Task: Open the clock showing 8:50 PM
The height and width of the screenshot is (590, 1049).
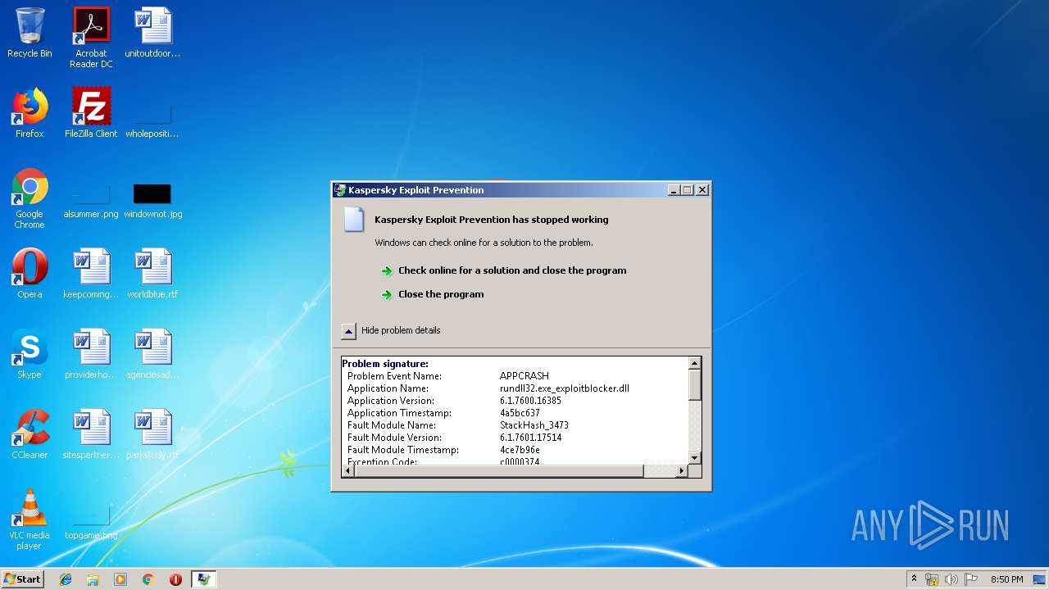Action: (1006, 579)
